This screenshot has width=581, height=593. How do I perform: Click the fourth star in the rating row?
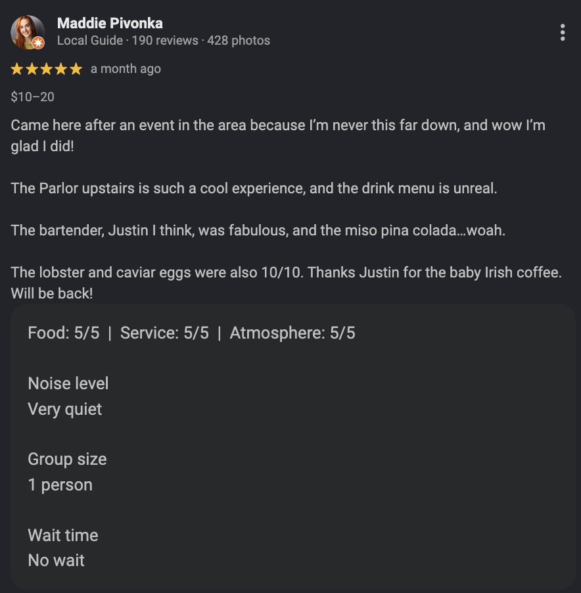[61, 68]
